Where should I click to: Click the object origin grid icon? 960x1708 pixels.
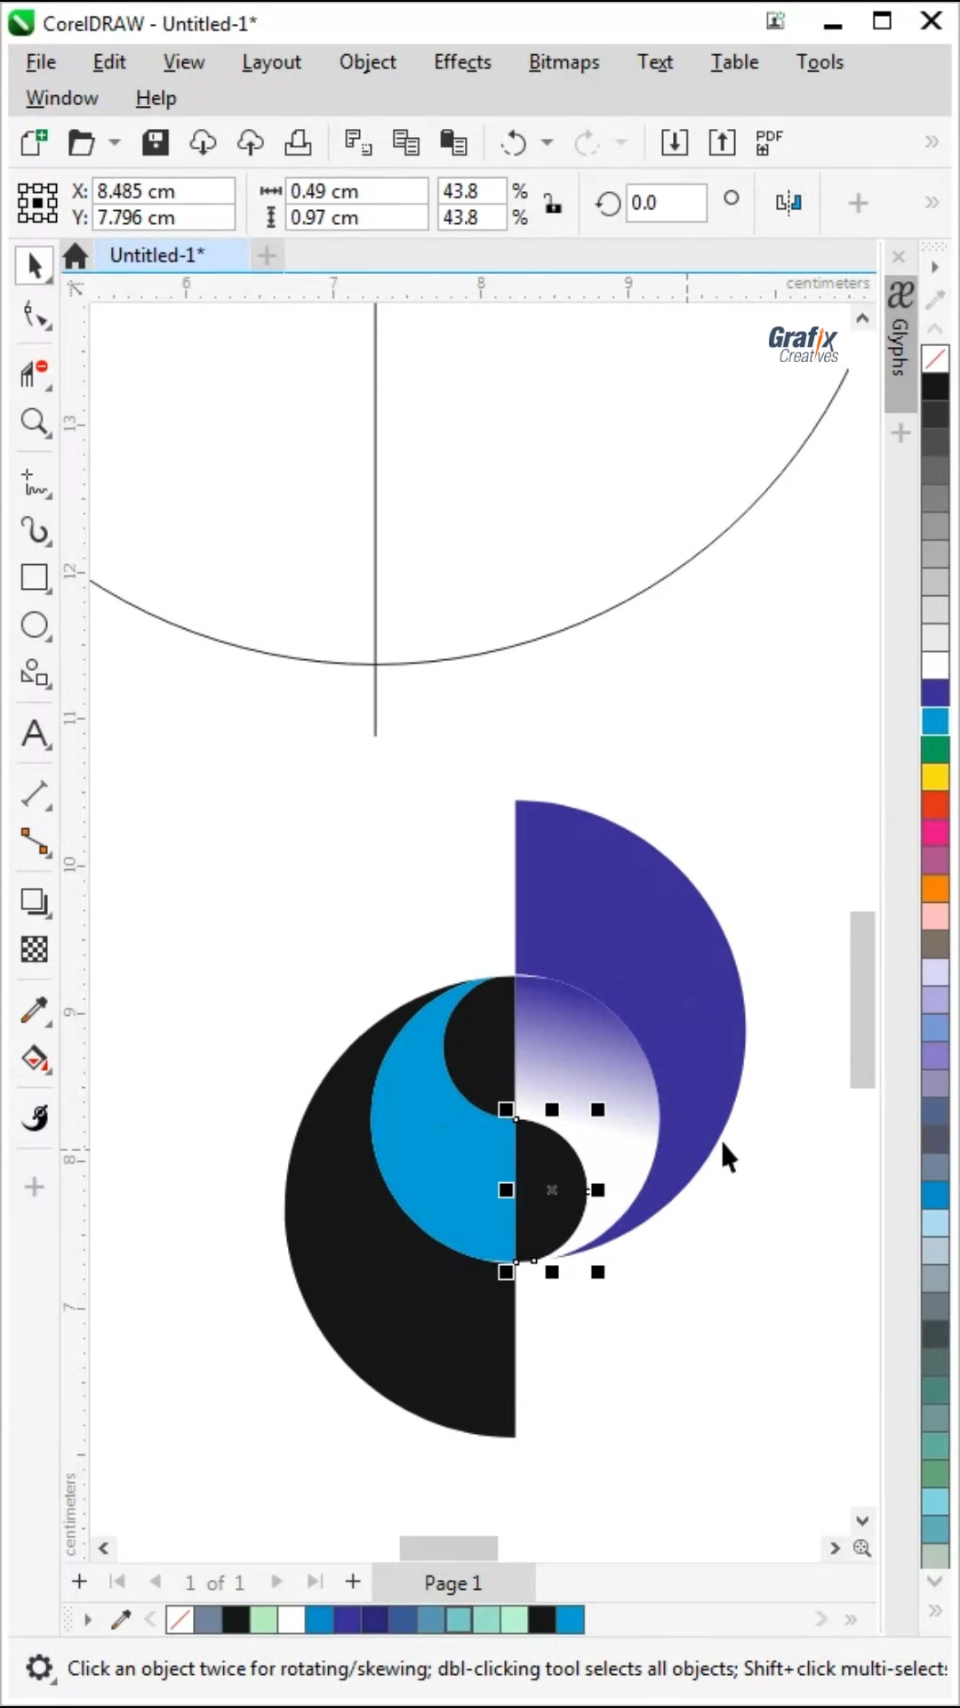37,204
